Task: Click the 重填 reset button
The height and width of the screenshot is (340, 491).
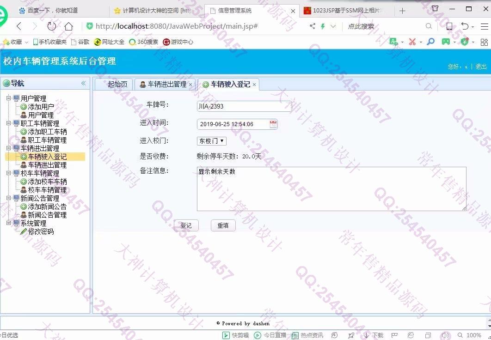Action: [223, 225]
